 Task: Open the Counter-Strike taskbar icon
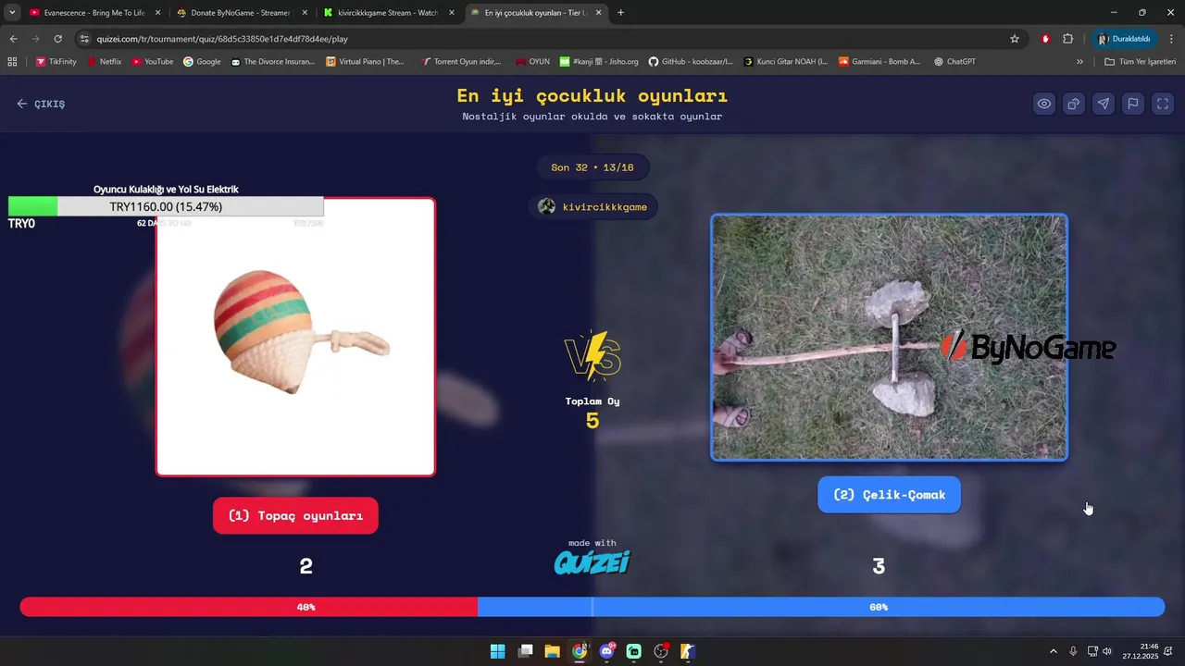point(688,651)
